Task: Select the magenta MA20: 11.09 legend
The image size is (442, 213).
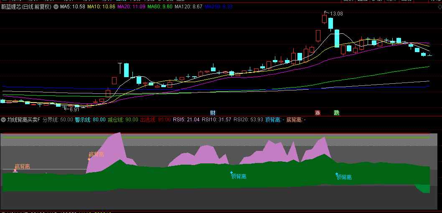Action: tap(131, 7)
